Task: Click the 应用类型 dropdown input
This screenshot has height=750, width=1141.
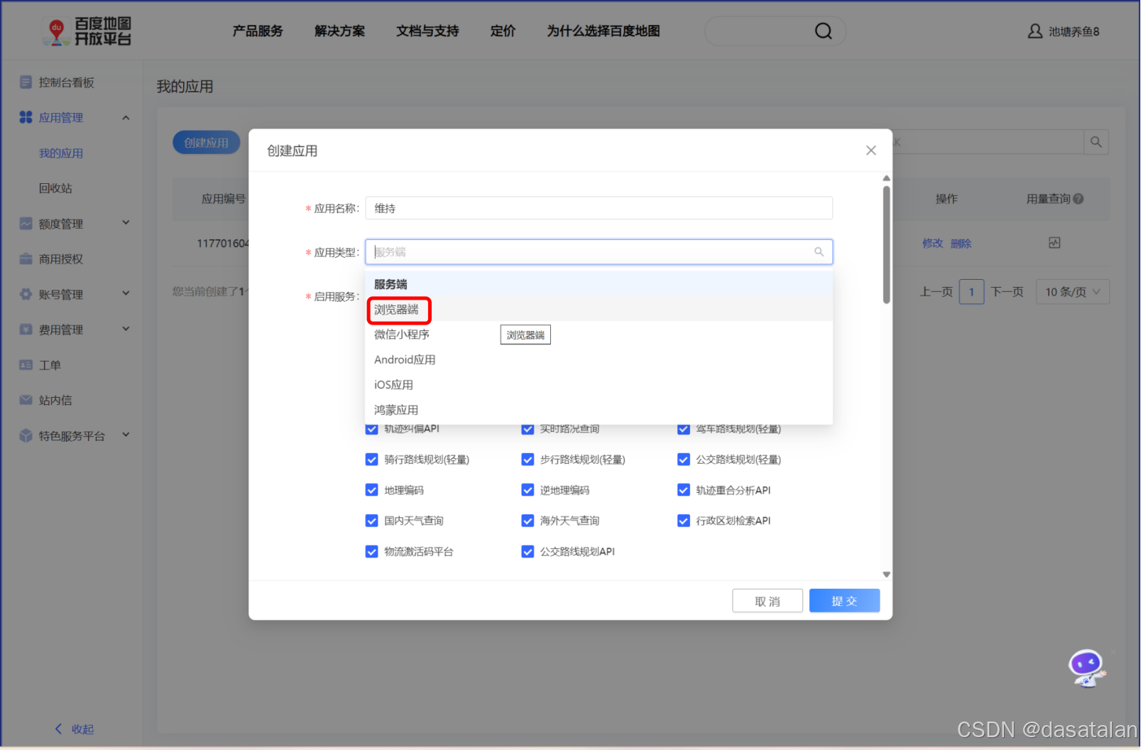Action: click(599, 252)
